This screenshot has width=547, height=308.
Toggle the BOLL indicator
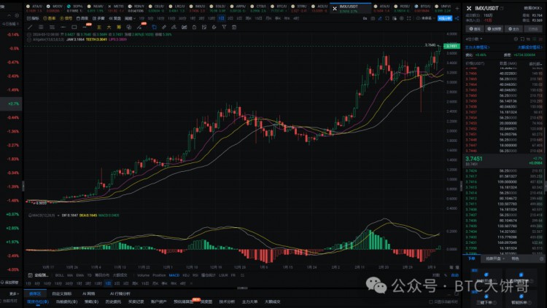tap(60, 275)
